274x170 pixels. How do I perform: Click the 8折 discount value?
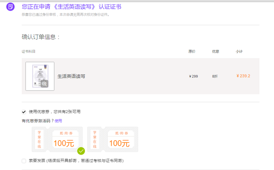(215, 76)
